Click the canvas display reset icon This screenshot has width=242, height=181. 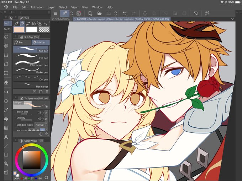pos(195,13)
